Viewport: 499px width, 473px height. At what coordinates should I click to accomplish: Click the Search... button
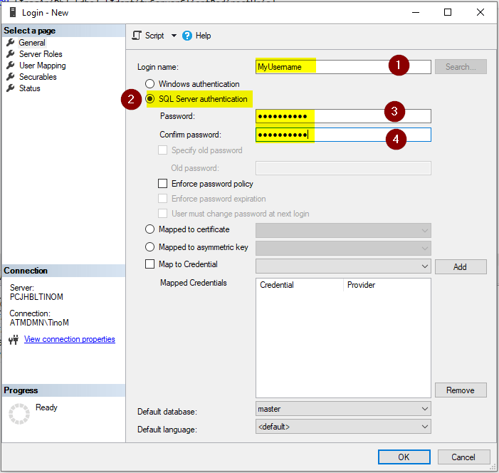[461, 66]
